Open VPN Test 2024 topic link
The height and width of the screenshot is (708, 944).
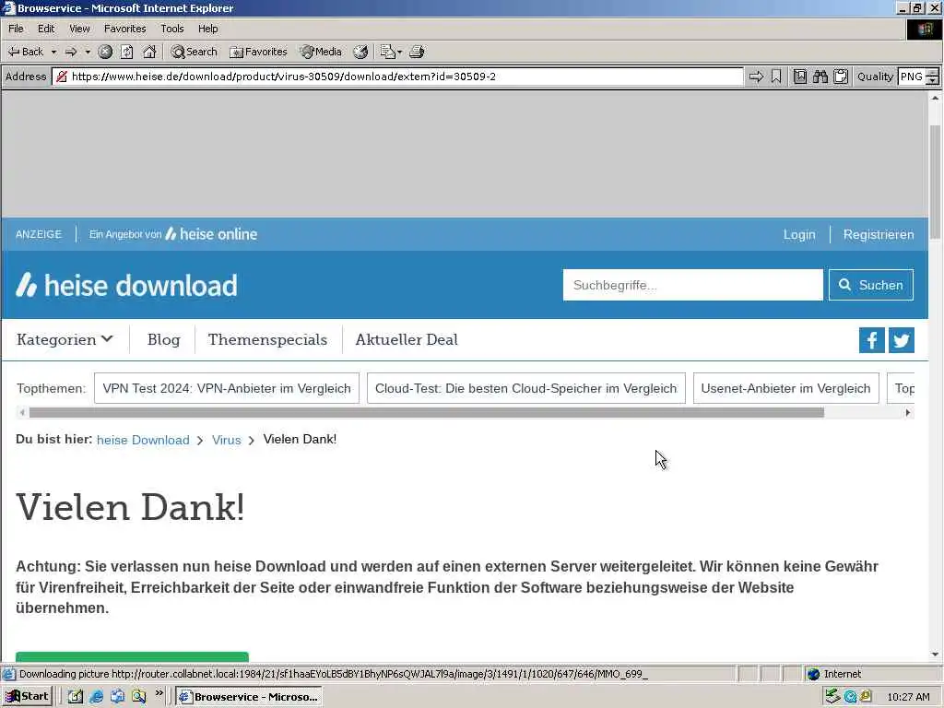pyautogui.click(x=227, y=388)
